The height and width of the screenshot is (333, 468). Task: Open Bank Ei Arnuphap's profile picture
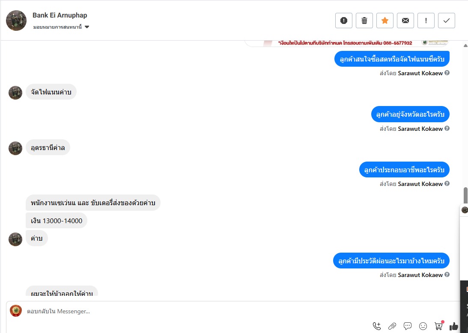[x=16, y=21]
